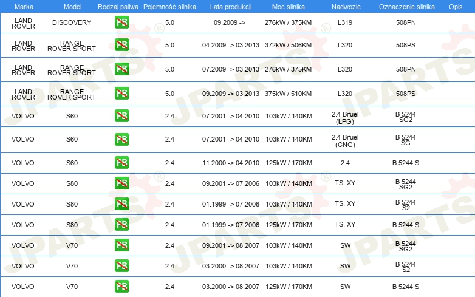
Task: Click the '372kW / 506KM' power cell
Action: pos(288,45)
